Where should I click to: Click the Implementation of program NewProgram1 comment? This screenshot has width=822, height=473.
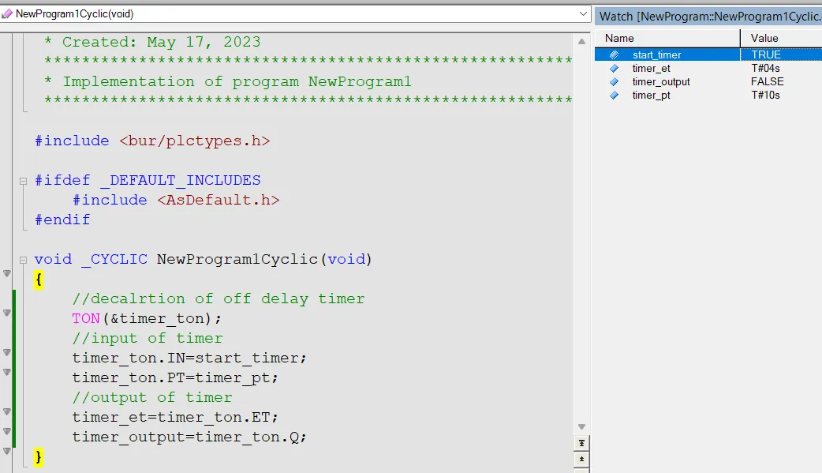[228, 82]
